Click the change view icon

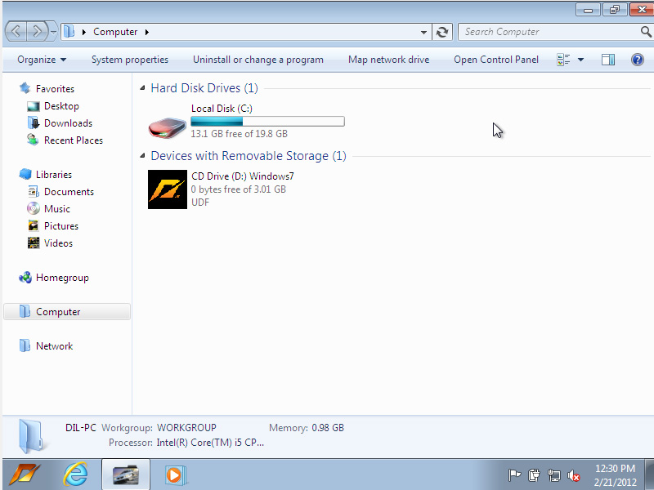point(563,60)
